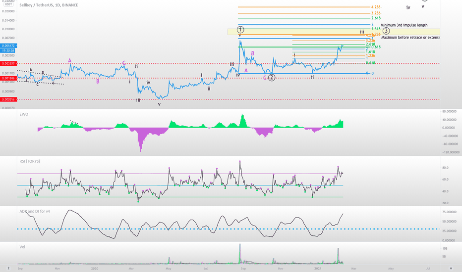Open the USDT currency selector

(8, 4)
